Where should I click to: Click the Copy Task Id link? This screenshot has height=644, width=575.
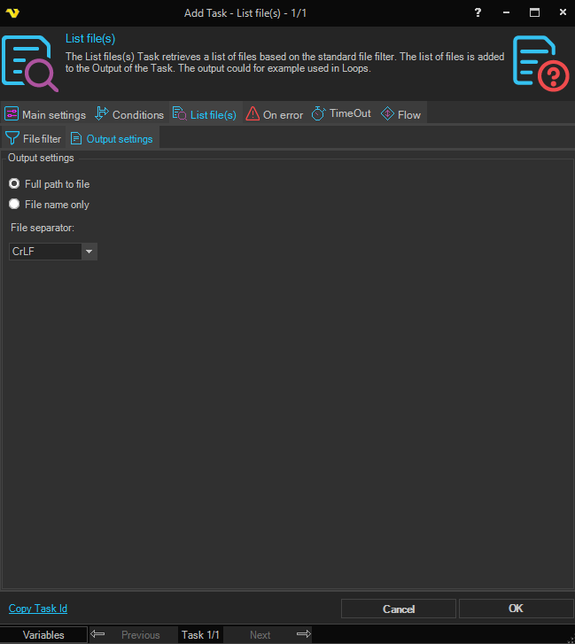[38, 609]
